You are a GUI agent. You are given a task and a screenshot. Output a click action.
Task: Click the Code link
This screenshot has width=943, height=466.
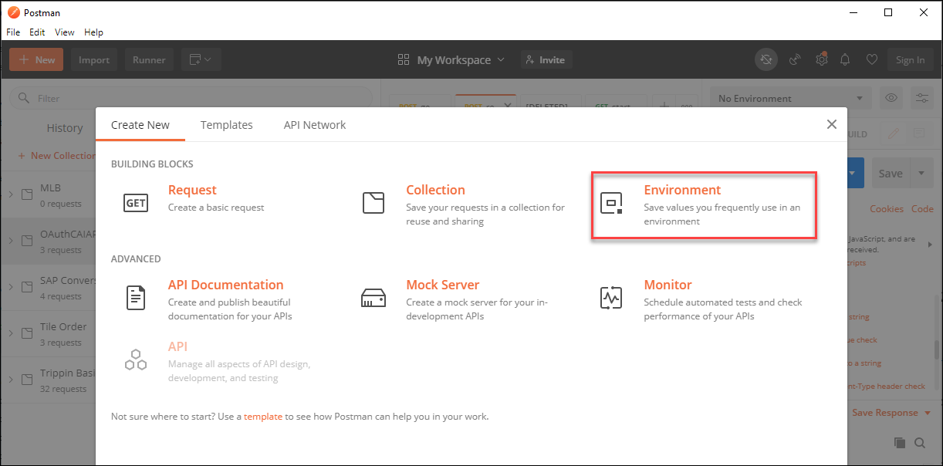point(922,209)
